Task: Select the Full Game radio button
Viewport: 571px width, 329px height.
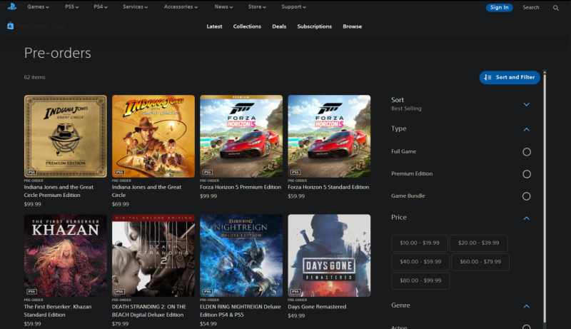Action: pos(527,152)
